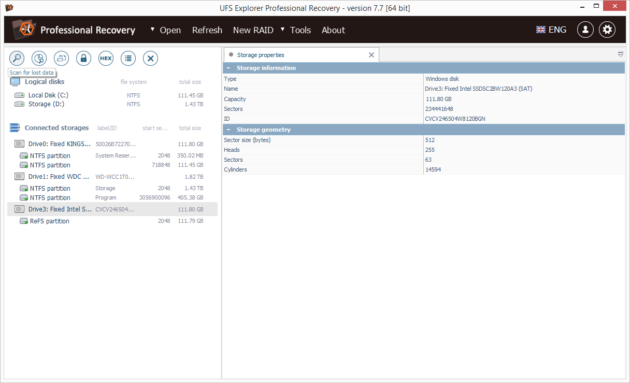The image size is (630, 383).
Task: Click the 'Cylinders' property label
Action: point(235,169)
